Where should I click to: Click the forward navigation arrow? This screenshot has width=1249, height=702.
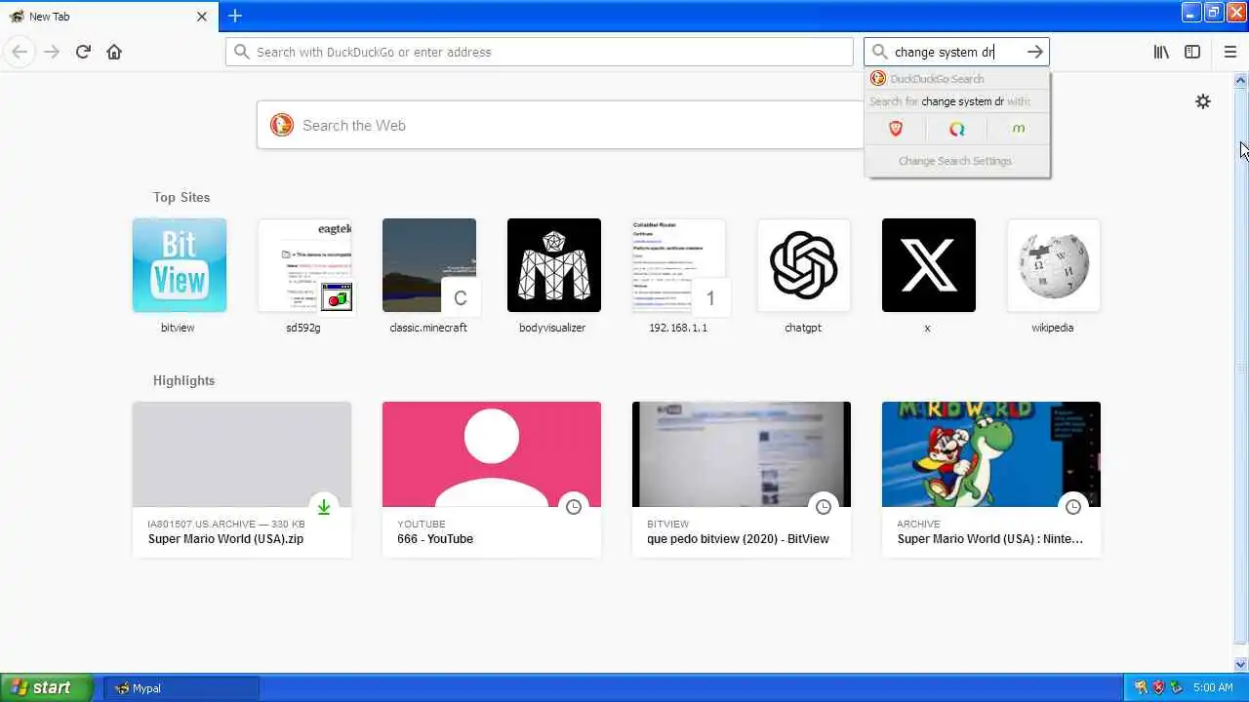(x=52, y=52)
